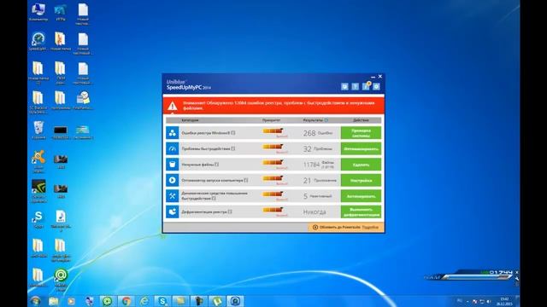Select the speed problems gauge icon
This screenshot has height=307, width=547.
(x=173, y=148)
